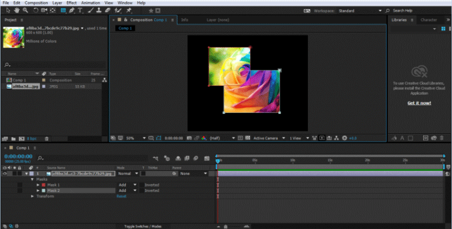Select the Pen tool

[x=72, y=11]
